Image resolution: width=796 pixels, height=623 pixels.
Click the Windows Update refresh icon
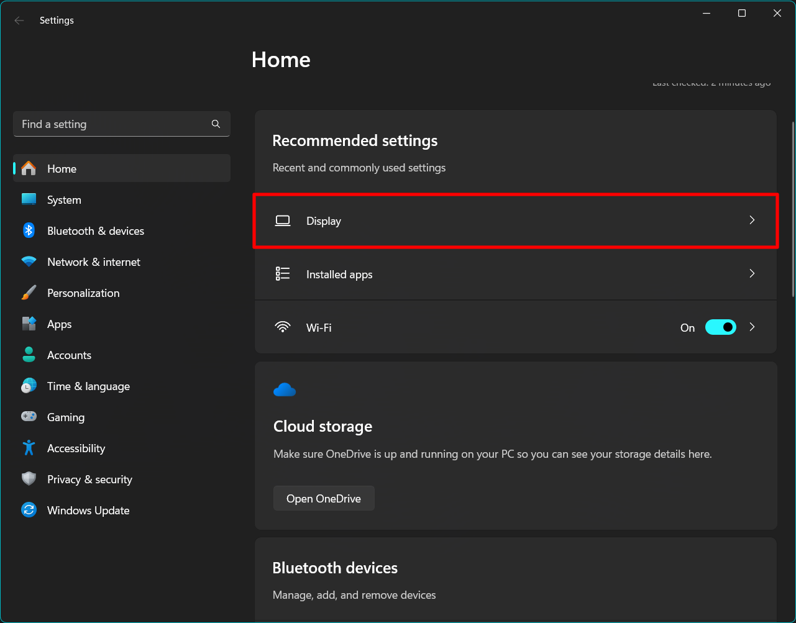coord(29,510)
